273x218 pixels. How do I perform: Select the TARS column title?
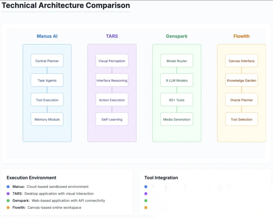[112, 36]
